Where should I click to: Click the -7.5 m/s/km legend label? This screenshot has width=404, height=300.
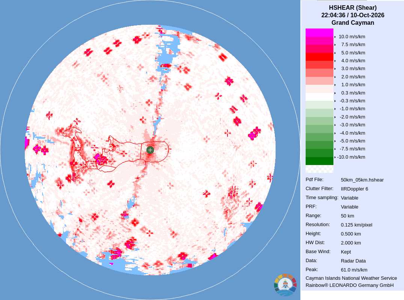352,149
